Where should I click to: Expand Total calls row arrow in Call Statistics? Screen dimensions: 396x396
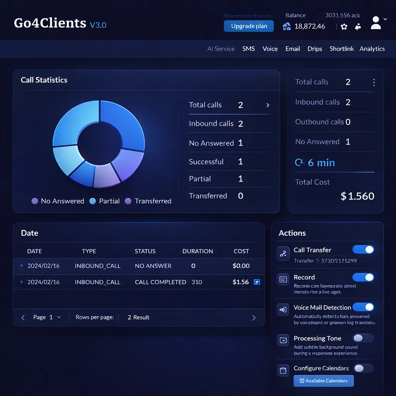pyautogui.click(x=268, y=105)
